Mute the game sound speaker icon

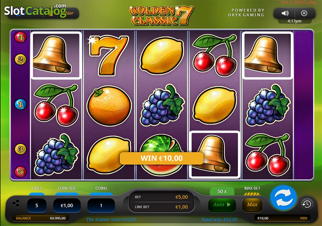[x=285, y=13]
